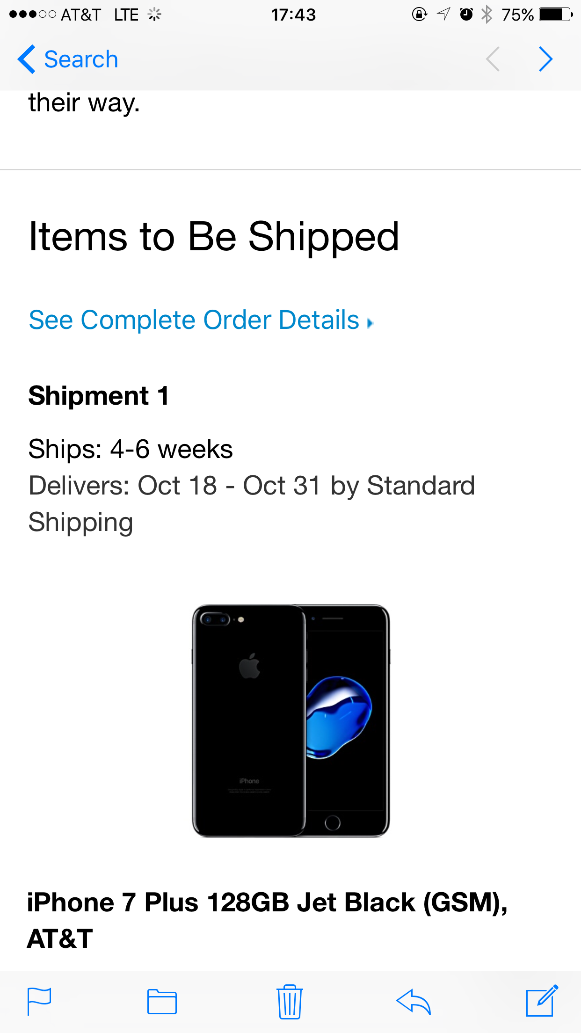Flag this email message
The height and width of the screenshot is (1033, 581).
(x=39, y=1001)
